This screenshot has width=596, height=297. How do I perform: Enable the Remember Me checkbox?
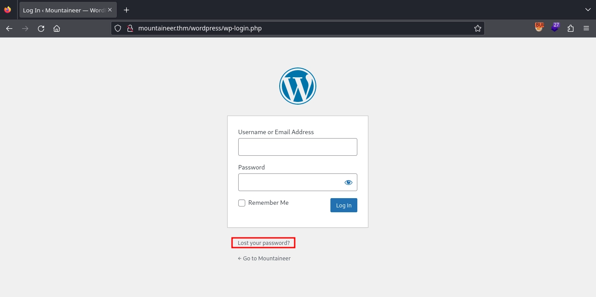click(x=242, y=203)
